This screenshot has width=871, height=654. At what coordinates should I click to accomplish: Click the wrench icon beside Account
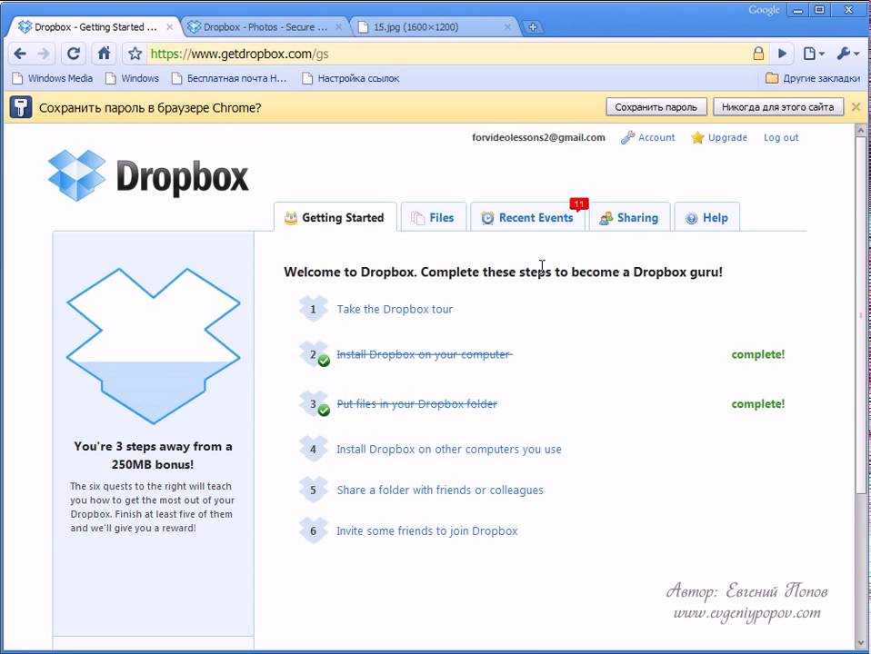627,137
